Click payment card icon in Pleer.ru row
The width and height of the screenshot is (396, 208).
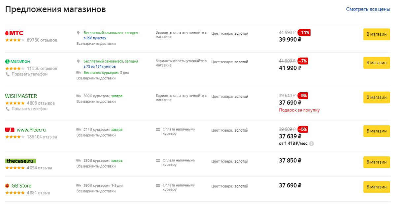tap(158, 130)
